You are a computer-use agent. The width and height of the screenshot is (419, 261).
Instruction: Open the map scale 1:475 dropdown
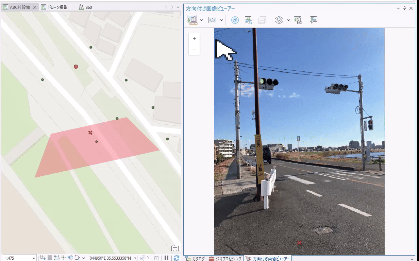pyautogui.click(x=33, y=258)
